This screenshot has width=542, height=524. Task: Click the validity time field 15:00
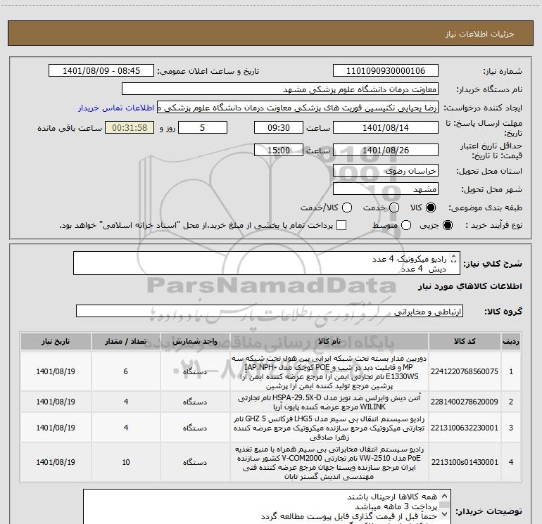tap(279, 150)
